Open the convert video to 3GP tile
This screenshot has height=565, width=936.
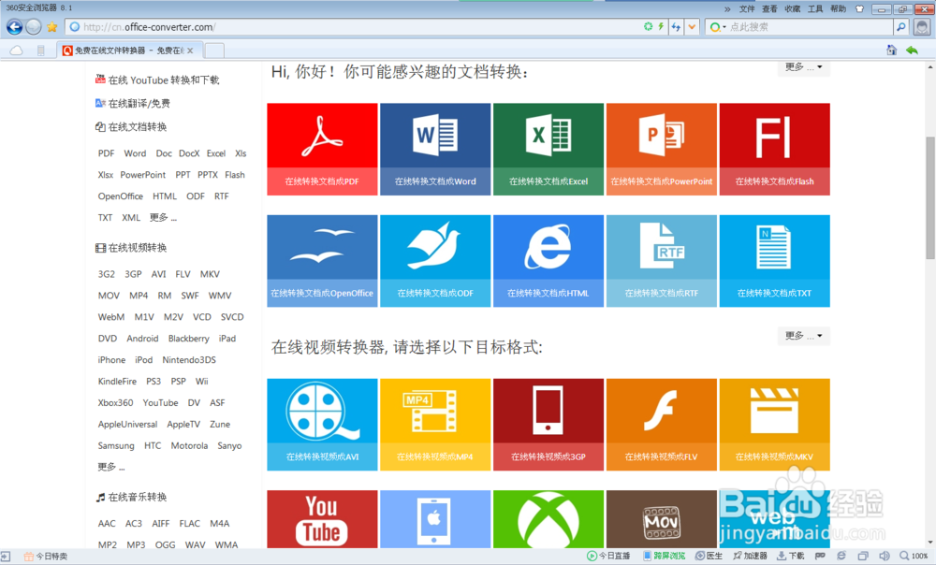[548, 424]
